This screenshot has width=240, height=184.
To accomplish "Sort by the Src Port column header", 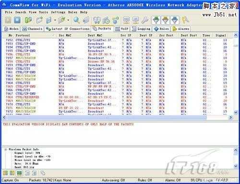I will coord(168,35).
